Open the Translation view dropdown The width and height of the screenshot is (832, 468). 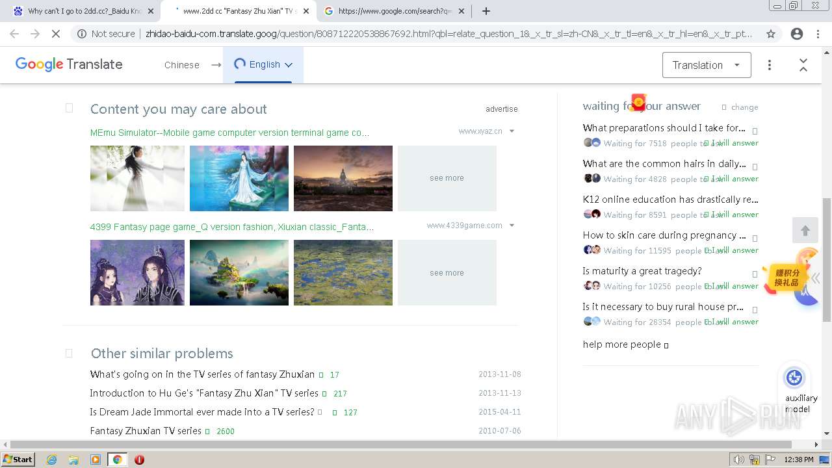click(x=707, y=65)
